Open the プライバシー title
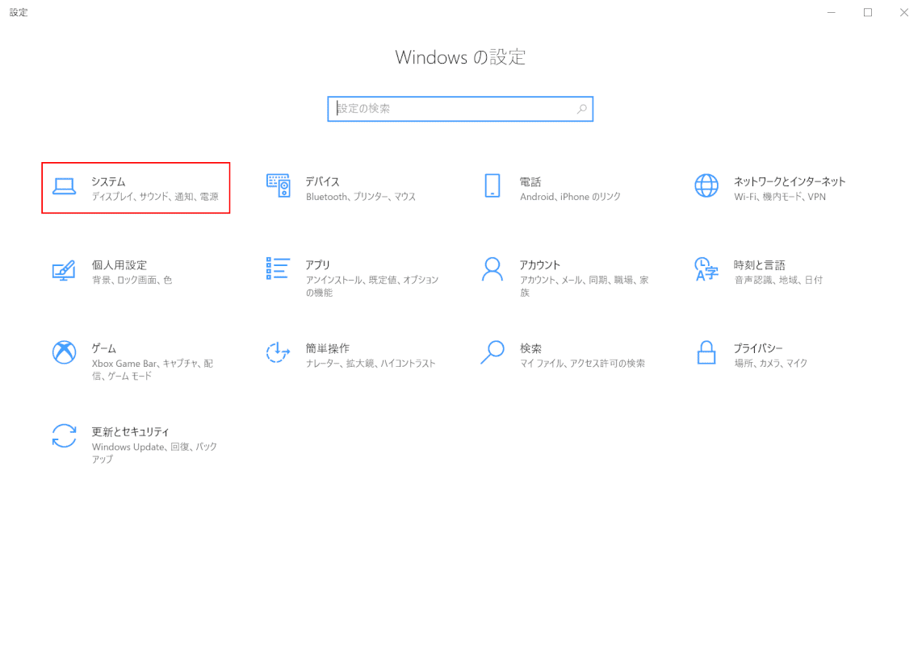 (758, 348)
